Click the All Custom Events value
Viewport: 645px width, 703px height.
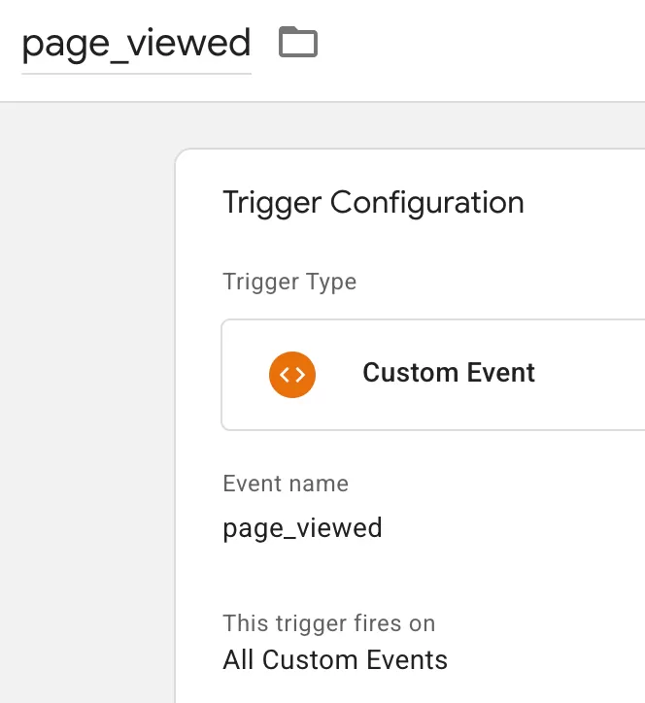335,660
